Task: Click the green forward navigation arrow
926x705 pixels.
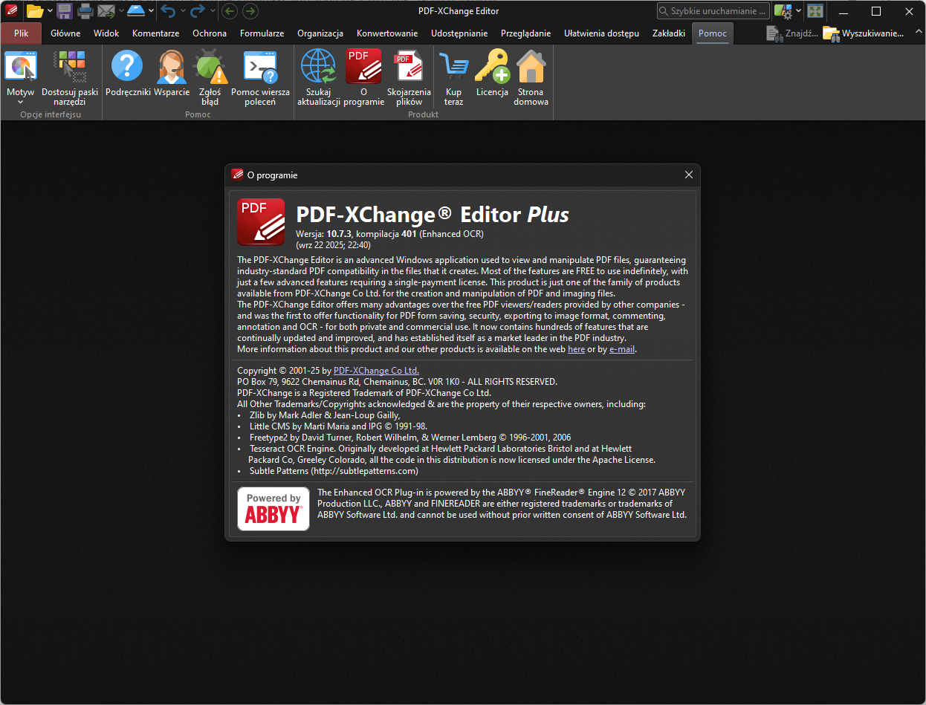Action: point(250,10)
